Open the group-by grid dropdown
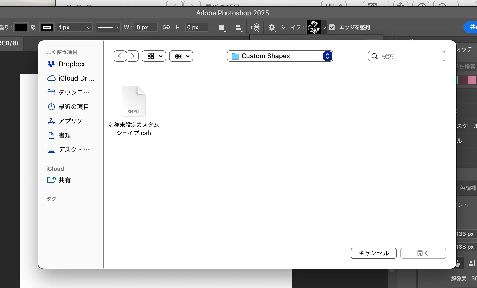The width and height of the screenshot is (477, 288). point(181,56)
